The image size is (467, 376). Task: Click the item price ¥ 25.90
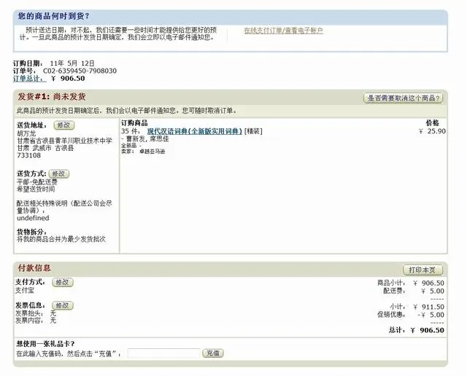432,131
